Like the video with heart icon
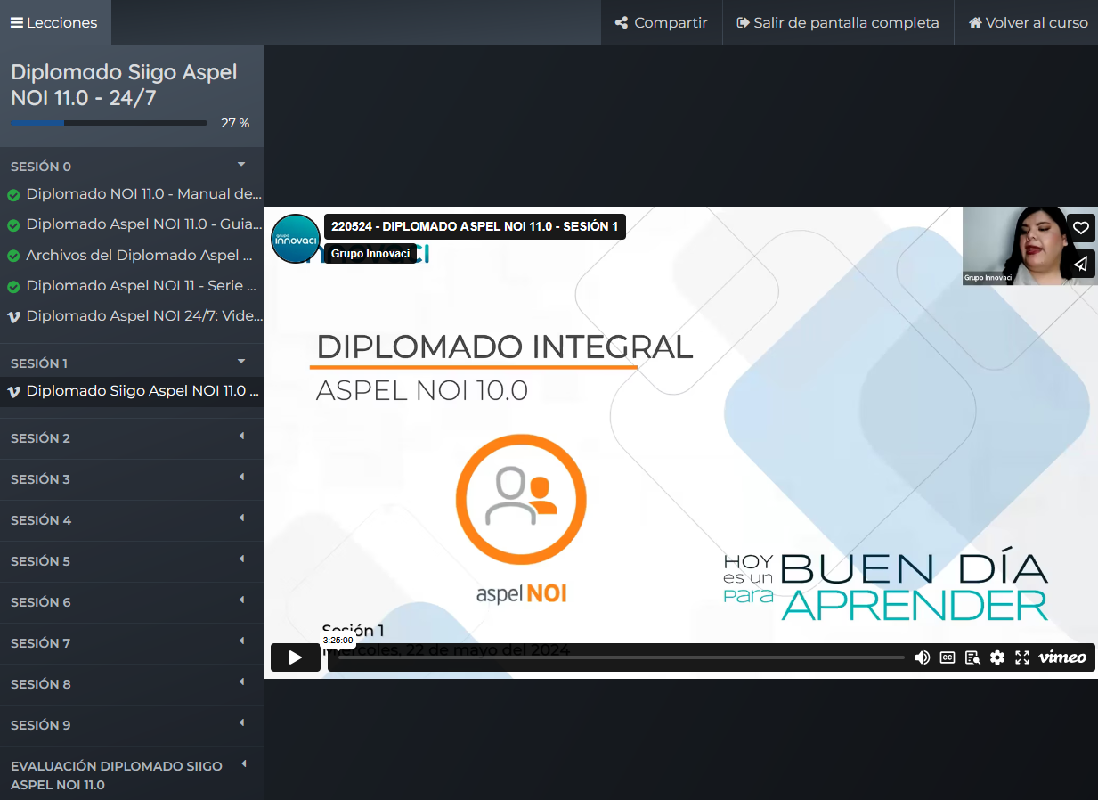 click(x=1081, y=228)
